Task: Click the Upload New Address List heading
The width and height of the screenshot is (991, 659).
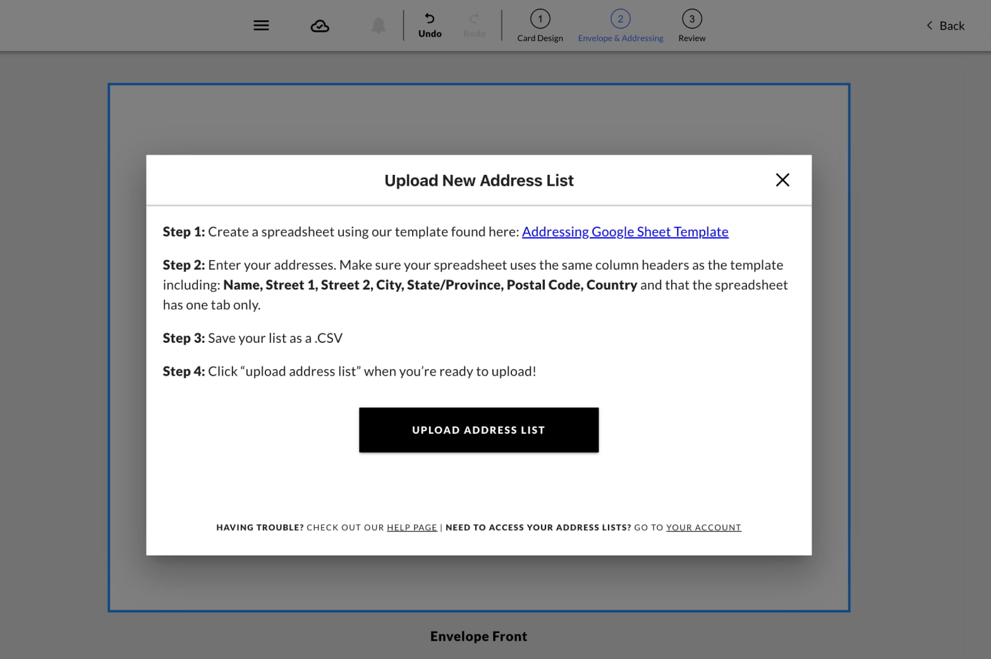Action: 478,181
